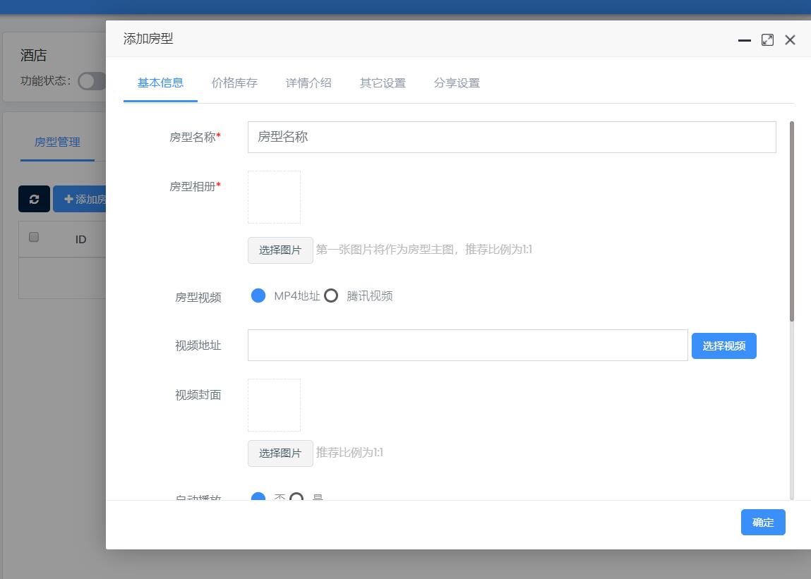
Task: Click the refresh icon button in background page
Action: coord(34,199)
